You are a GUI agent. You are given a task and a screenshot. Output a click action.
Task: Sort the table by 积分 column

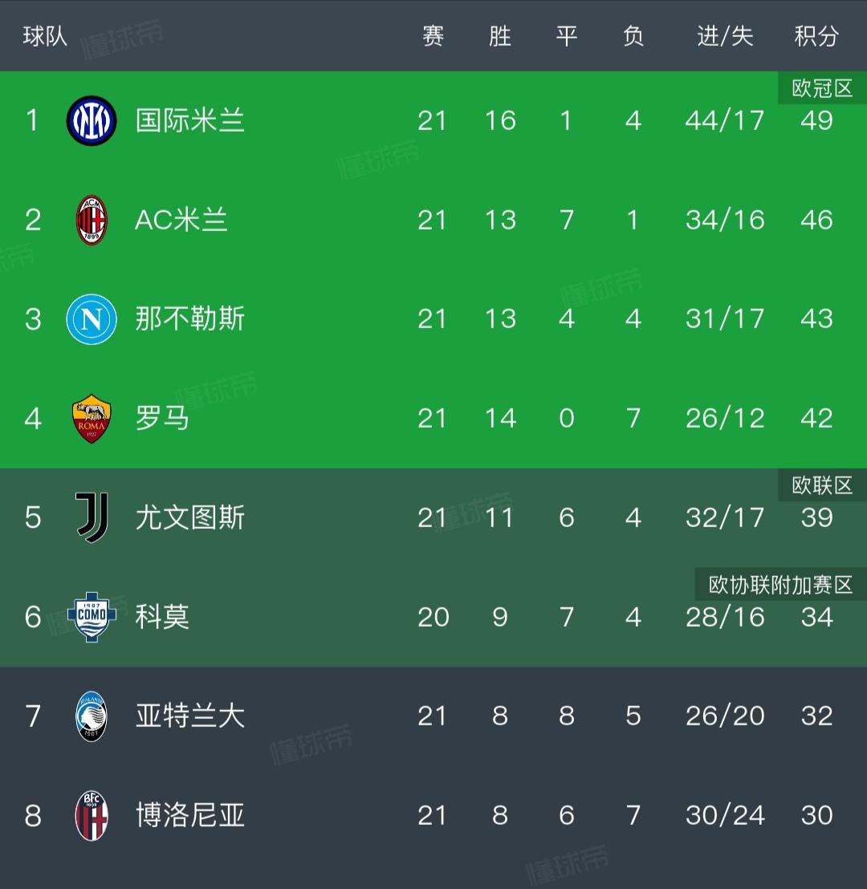[x=816, y=35]
